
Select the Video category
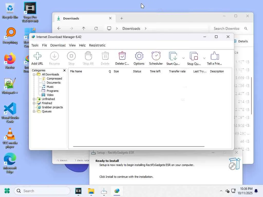(50, 95)
